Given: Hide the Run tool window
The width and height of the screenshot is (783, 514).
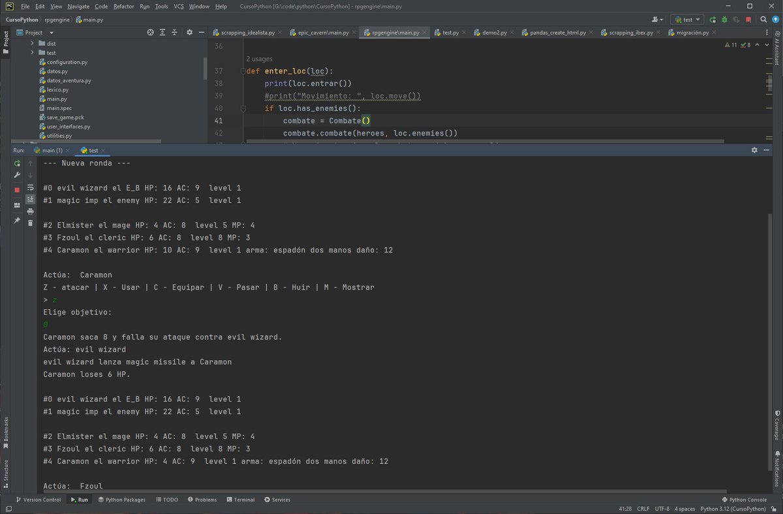Looking at the screenshot, I should pyautogui.click(x=765, y=150).
